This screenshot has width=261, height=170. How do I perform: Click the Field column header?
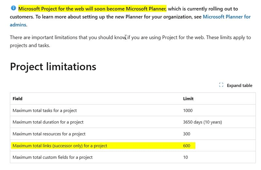[18, 99]
